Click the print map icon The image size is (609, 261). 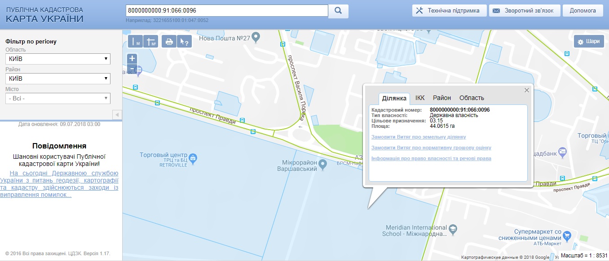tap(169, 42)
